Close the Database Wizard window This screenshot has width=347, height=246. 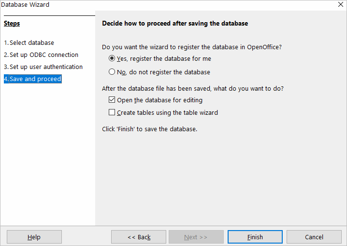tap(341, 5)
